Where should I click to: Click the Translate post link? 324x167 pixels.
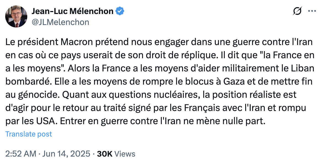point(29,134)
